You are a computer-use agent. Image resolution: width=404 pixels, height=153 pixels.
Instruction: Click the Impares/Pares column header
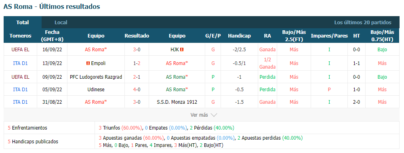tap(329, 36)
